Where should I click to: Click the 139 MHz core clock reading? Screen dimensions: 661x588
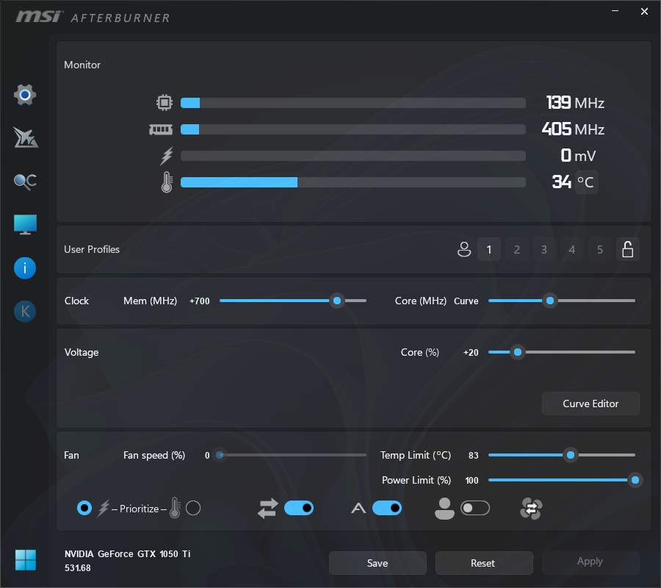click(x=575, y=103)
